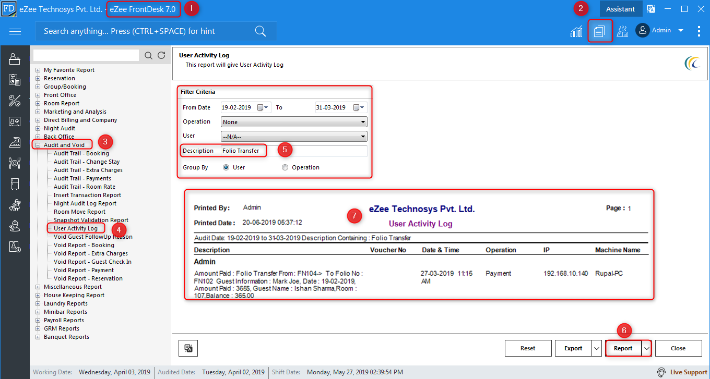
Task: Click the Description input field
Action: click(x=294, y=151)
